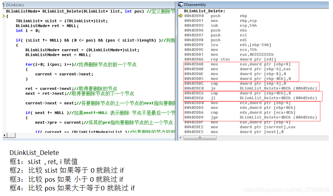Click the 'DLinkListNode* current' declaration line
The height and width of the screenshot is (196, 333).
[x=82, y=50]
